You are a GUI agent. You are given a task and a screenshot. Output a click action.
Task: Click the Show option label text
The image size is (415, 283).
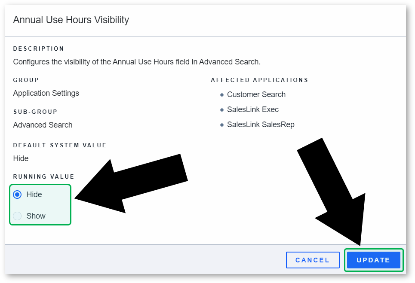click(36, 216)
